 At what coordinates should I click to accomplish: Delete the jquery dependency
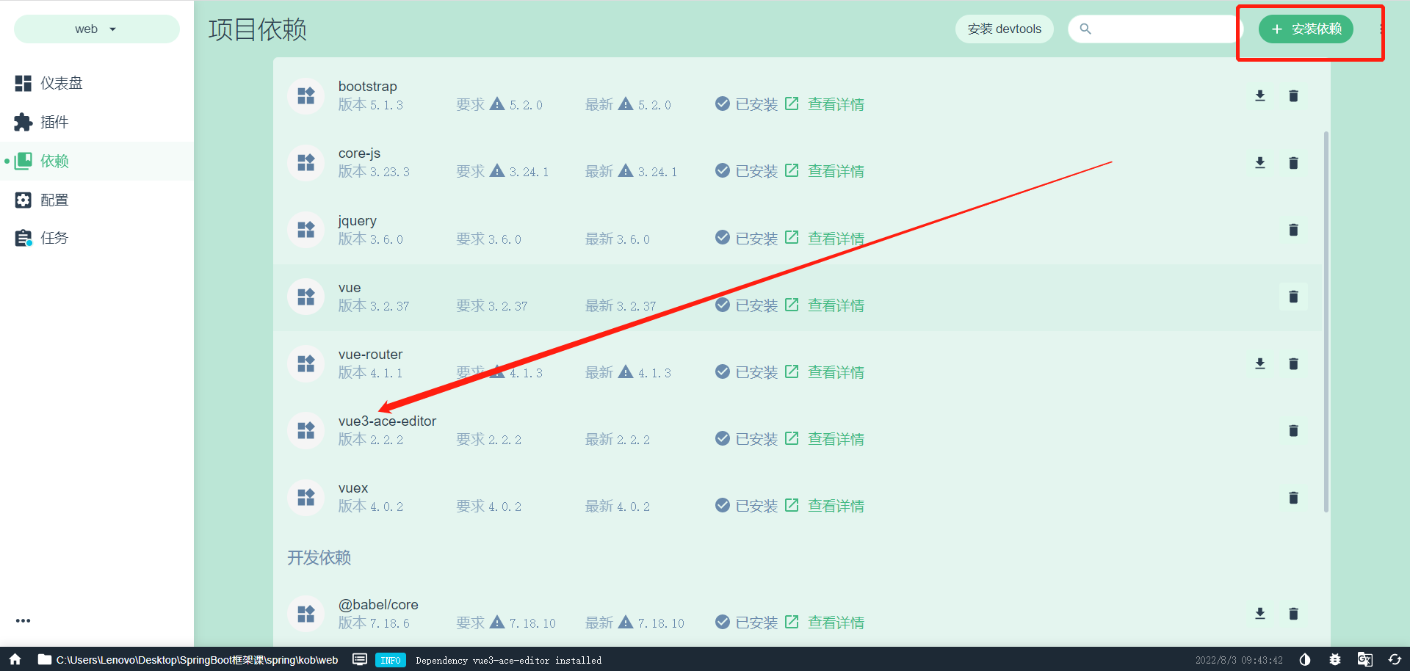[1293, 230]
